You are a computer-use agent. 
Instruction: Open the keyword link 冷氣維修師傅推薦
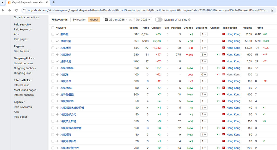point(71,128)
